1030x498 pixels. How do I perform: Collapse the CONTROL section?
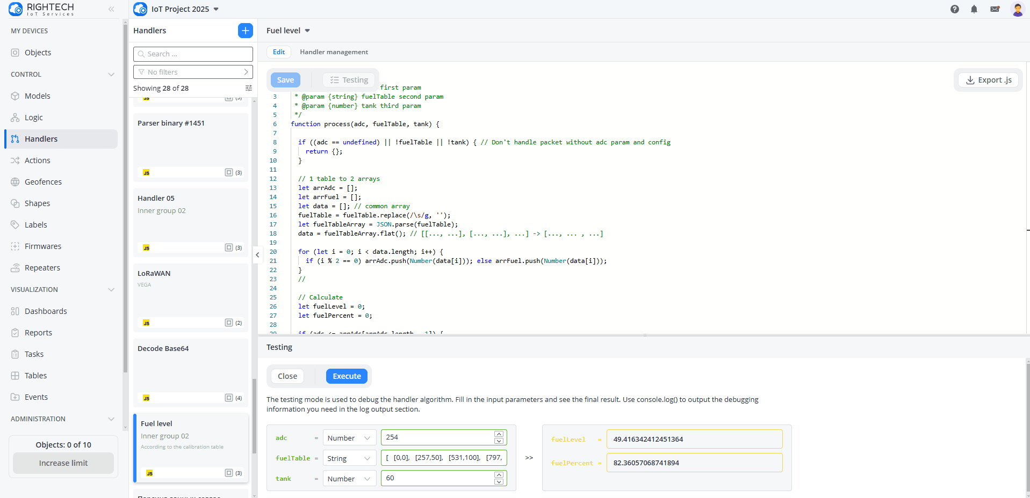pyautogui.click(x=111, y=75)
